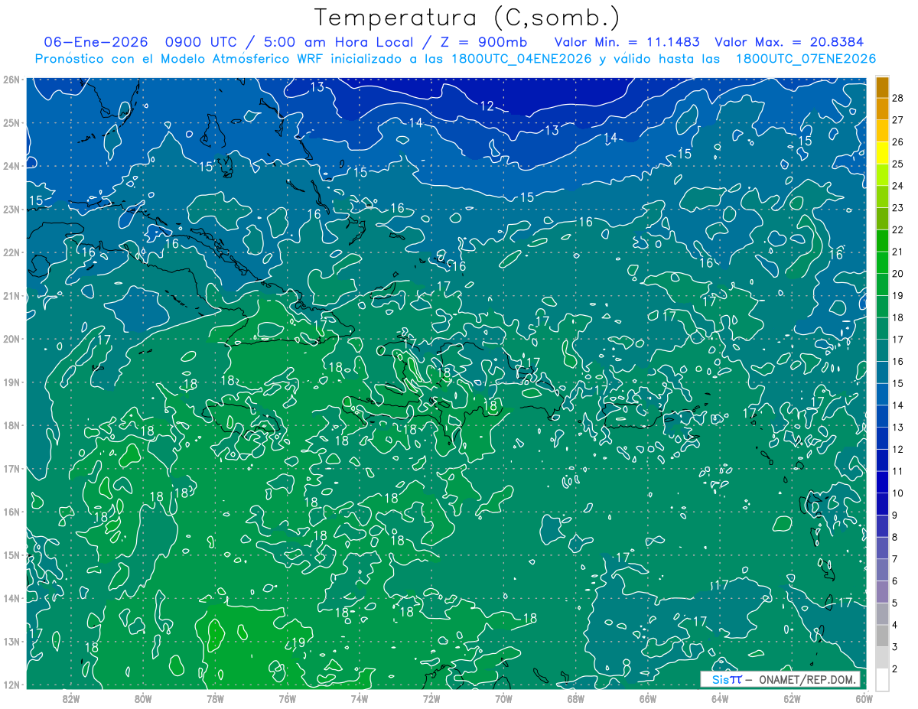The image size is (918, 709).
Task: Select the "80W" longitude axis label
Action: [x=142, y=699]
